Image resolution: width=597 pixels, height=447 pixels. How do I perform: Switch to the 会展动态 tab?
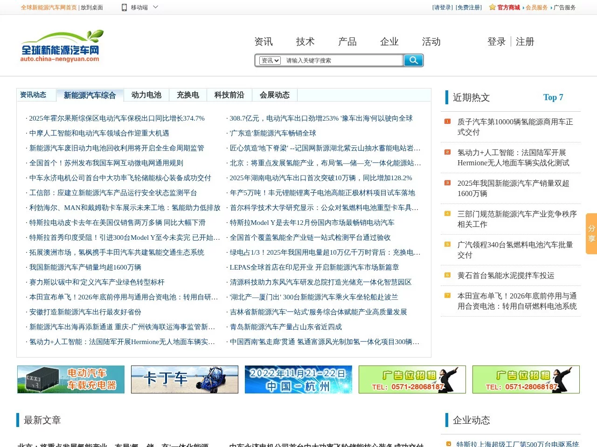[274, 95]
